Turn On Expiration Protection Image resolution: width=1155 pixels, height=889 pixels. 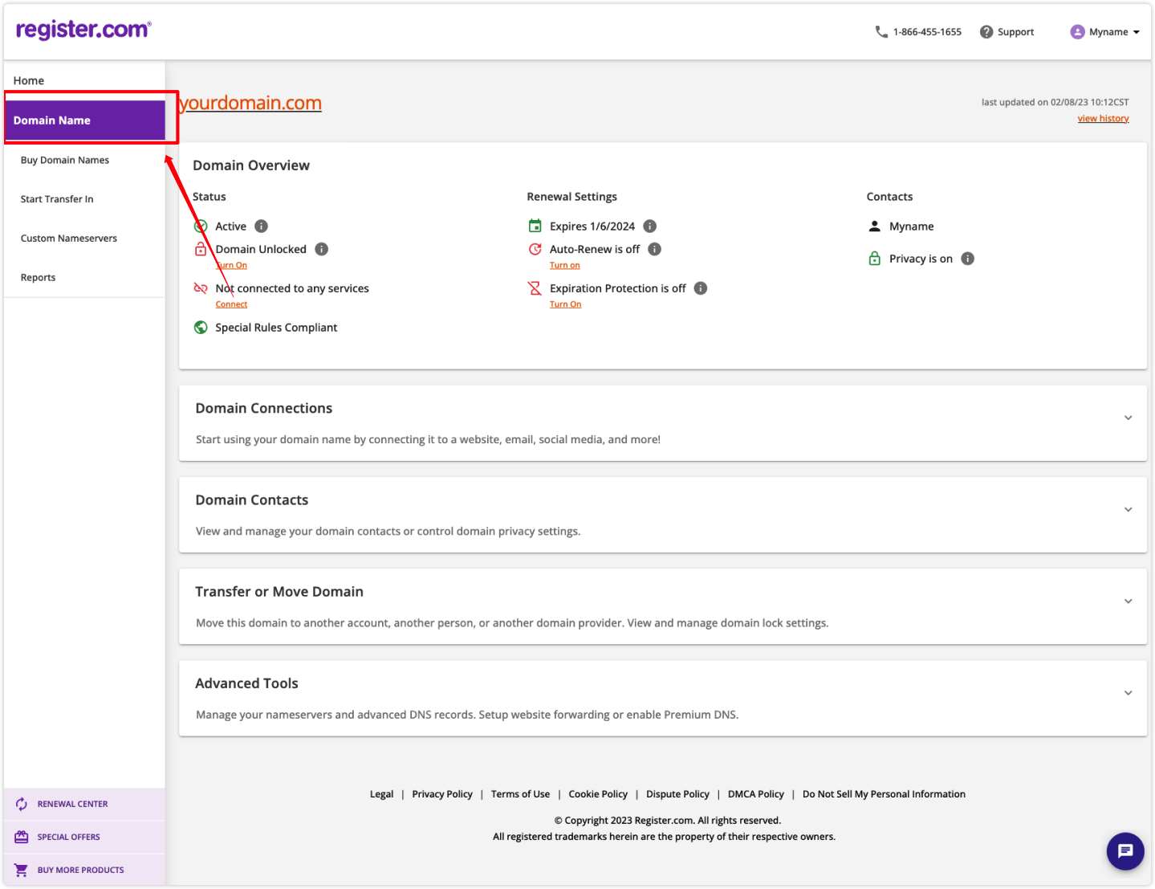coord(565,304)
